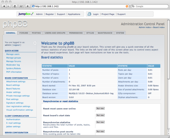The width and height of the screenshot is (170, 138).
Task: Open Manage forums in Quick Access
Action: point(14,61)
